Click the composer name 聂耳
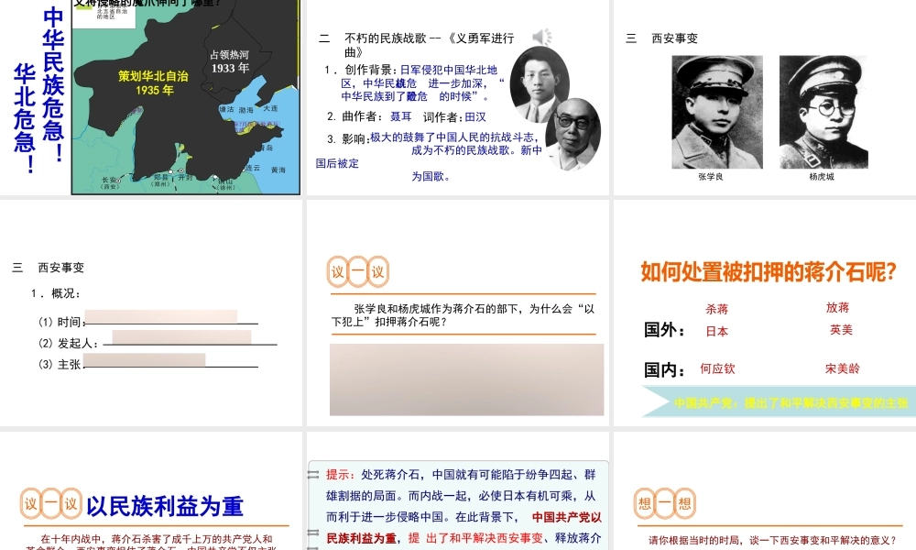Viewport: 916px width, 550px height. (x=401, y=117)
